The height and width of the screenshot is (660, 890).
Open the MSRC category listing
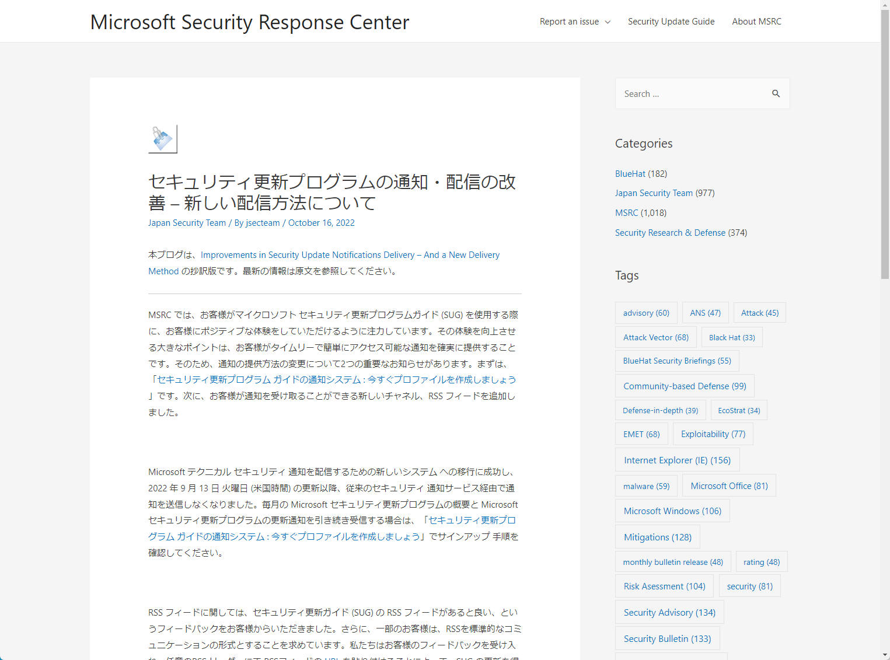(x=626, y=212)
